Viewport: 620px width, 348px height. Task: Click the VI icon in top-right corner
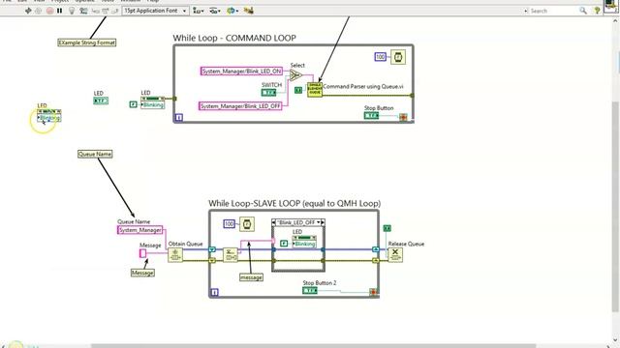[x=611, y=7]
